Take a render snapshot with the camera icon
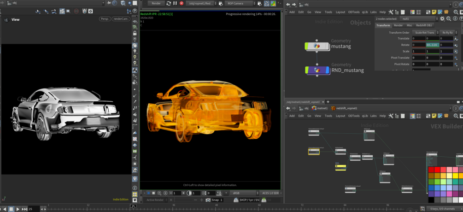The width and height of the screenshot is (463, 212). [208, 200]
